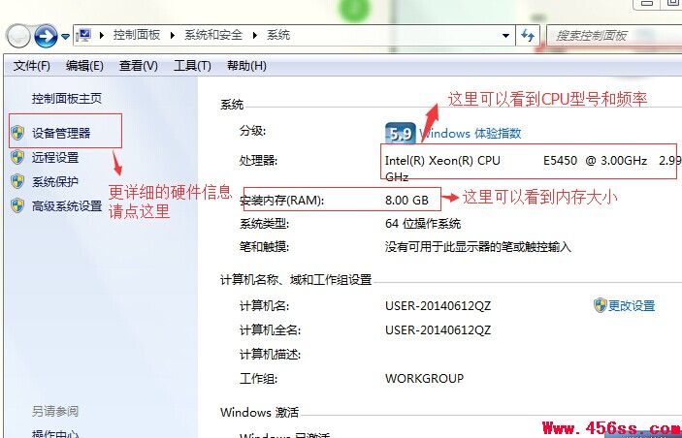Click shield icon beside 更改设置
Viewport: 682px width, 438px height.
click(600, 305)
